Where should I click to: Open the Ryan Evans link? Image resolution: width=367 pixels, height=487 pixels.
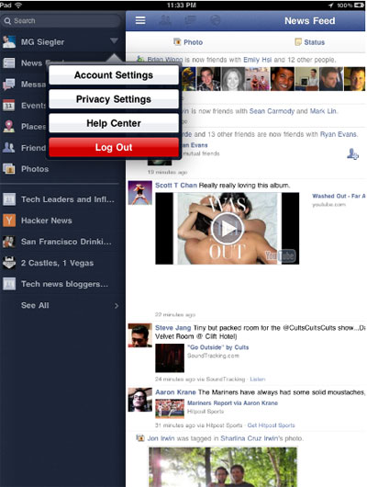coord(339,134)
